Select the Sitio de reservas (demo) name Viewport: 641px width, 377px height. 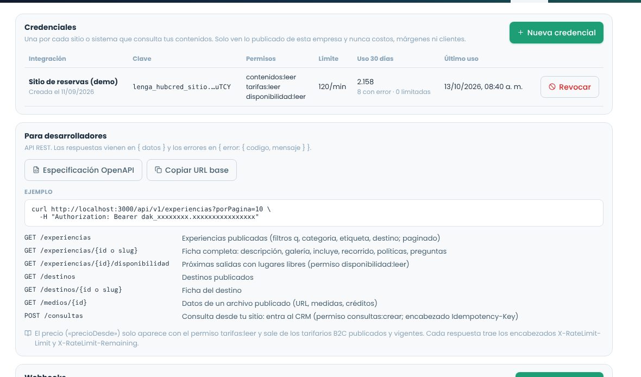pyautogui.click(x=73, y=82)
